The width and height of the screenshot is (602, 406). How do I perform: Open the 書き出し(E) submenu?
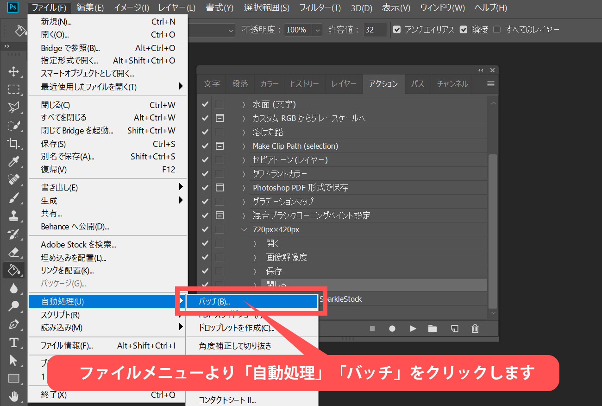click(108, 188)
